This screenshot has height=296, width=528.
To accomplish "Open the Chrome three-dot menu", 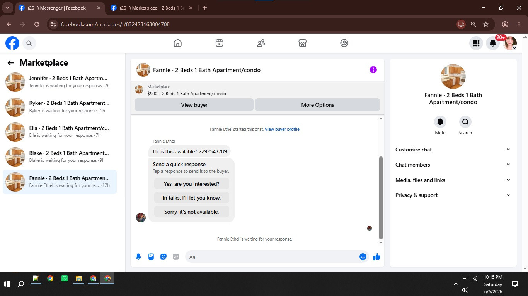I will (x=519, y=24).
